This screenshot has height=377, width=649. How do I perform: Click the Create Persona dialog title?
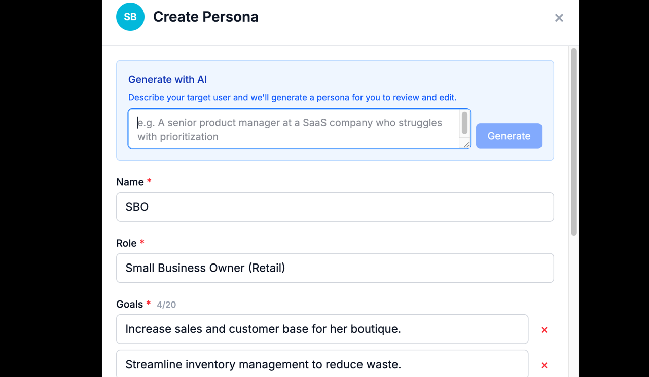click(205, 17)
